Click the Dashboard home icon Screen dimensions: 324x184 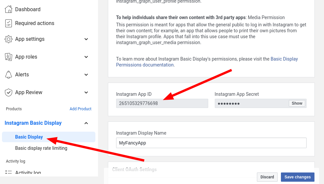click(9, 9)
